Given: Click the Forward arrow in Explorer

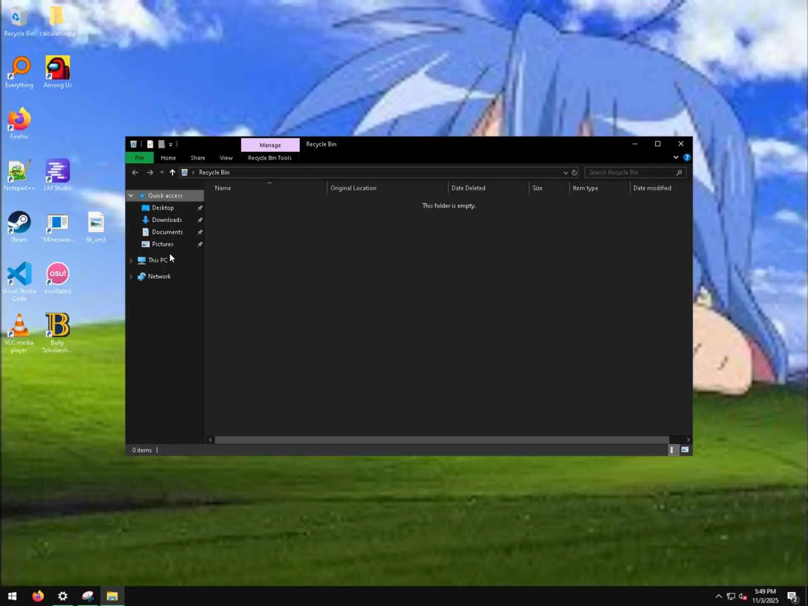Looking at the screenshot, I should point(150,173).
